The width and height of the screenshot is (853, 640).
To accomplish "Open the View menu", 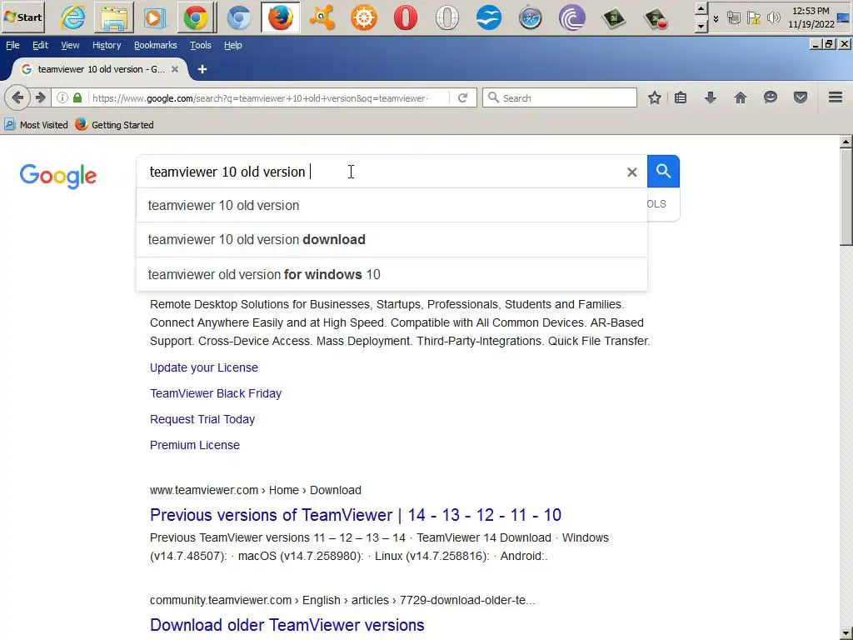I will click(x=70, y=45).
